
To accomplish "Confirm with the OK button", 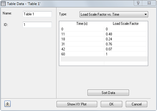I will [x=111, y=104].
